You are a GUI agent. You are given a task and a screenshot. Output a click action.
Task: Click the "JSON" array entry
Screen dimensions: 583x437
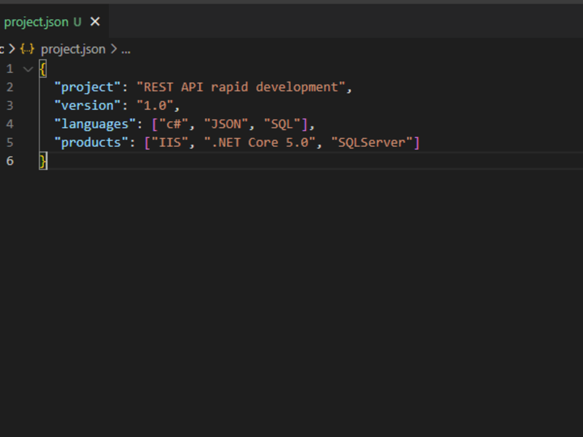click(226, 124)
